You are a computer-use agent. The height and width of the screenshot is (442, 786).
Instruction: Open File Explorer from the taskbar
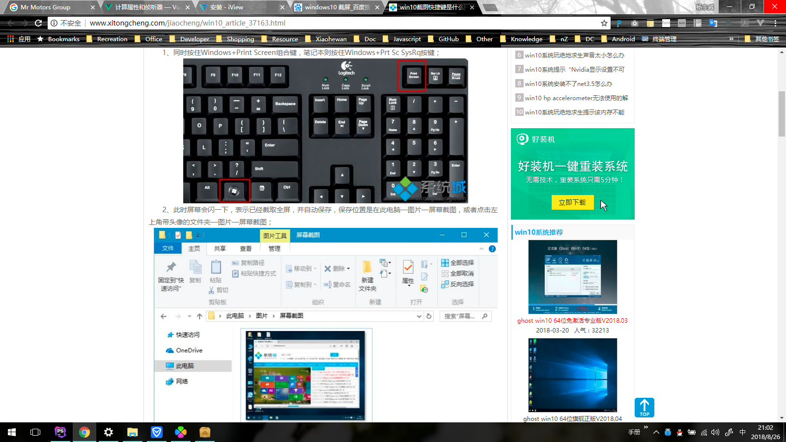[x=132, y=432]
